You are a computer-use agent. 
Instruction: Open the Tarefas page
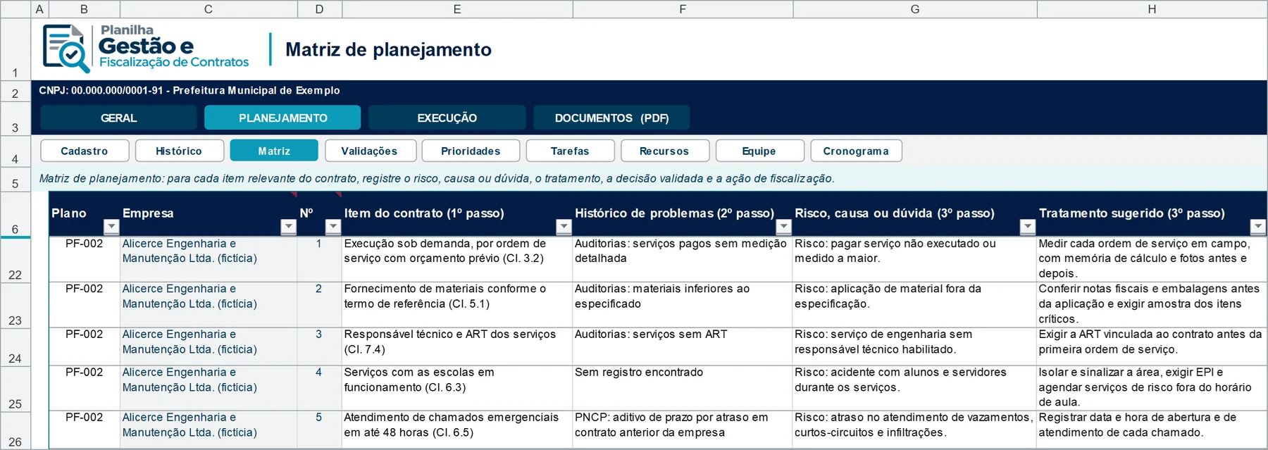(x=570, y=151)
